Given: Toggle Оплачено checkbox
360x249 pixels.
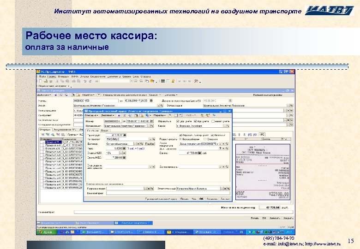Looking at the screenshot, I should click(x=212, y=135).
